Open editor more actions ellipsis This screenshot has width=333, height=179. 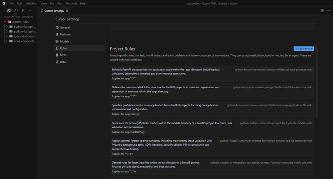point(328,10)
